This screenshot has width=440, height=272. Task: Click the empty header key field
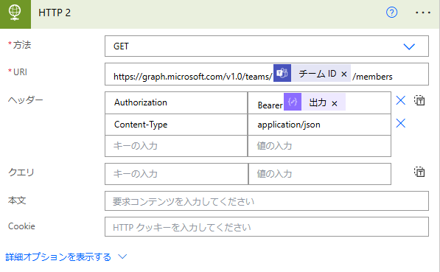pyautogui.click(x=176, y=146)
